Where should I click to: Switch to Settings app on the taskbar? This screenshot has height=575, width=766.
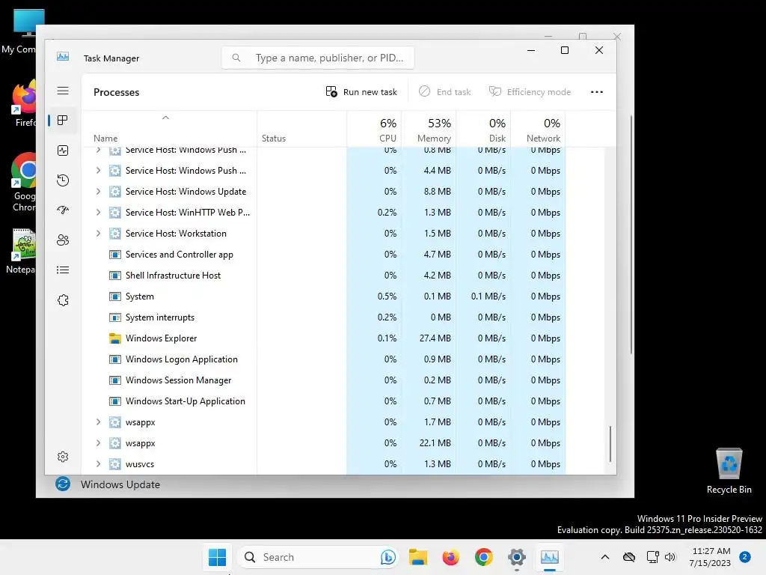coord(516,557)
